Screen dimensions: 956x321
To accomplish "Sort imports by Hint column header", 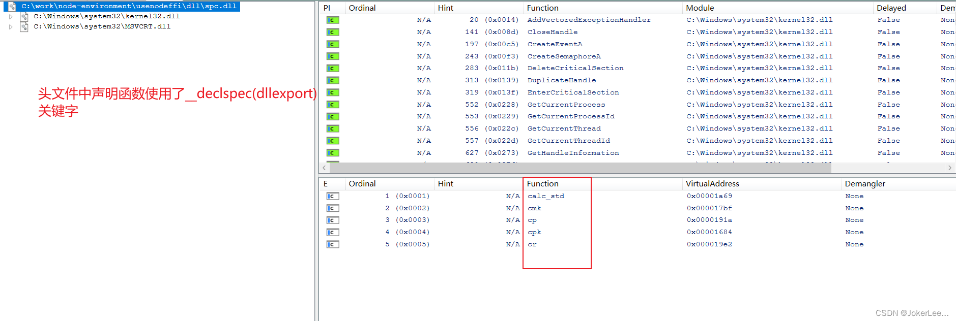I will [478, 8].
